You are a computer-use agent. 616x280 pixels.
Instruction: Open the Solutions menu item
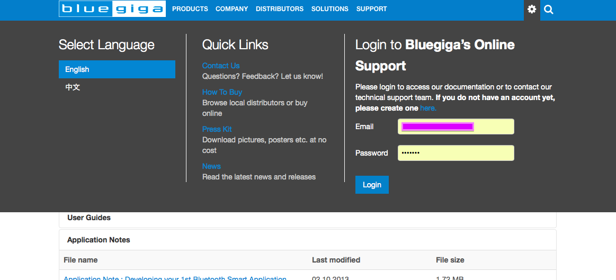330,9
